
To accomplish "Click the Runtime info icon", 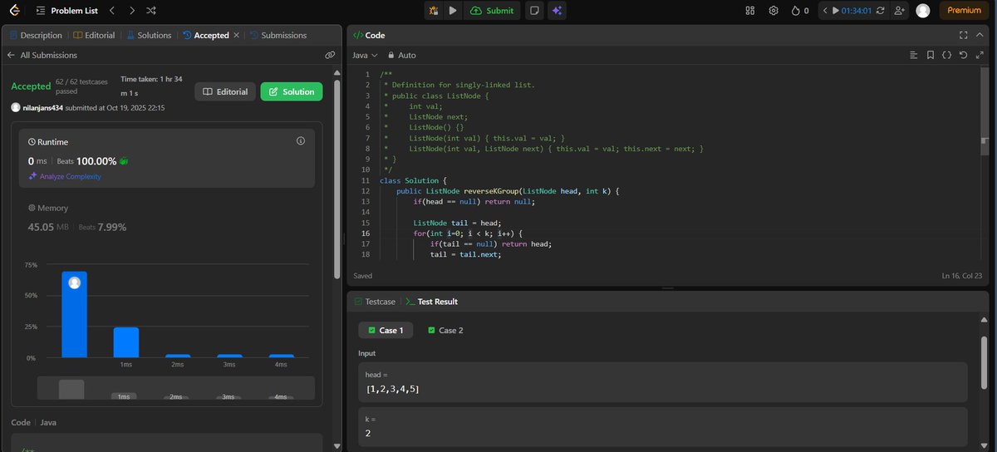I will pos(301,141).
